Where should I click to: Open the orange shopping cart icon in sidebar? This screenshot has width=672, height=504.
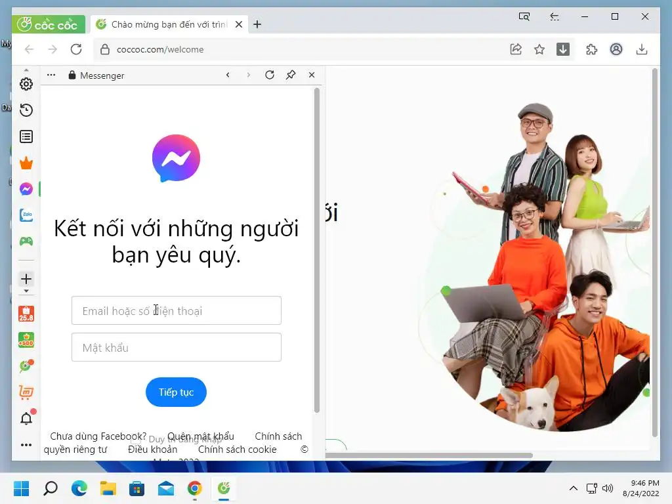coord(26,392)
